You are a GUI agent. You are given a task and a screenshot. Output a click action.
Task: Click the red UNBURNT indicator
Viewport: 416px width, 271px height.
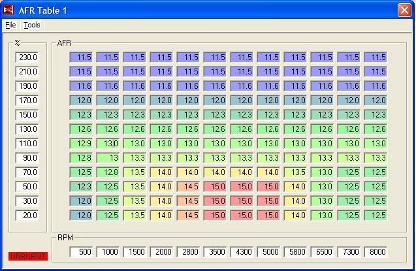28,256
